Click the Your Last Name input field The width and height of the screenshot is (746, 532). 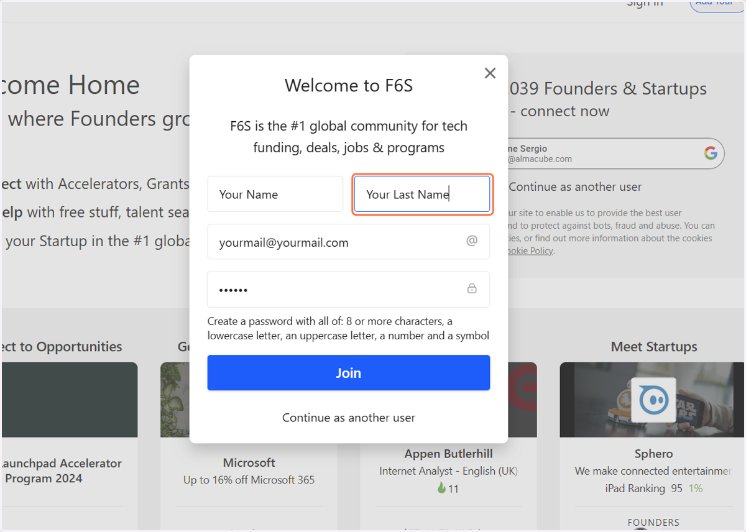(x=423, y=195)
